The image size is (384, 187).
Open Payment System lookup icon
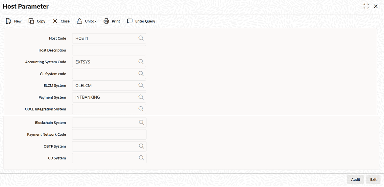click(141, 97)
